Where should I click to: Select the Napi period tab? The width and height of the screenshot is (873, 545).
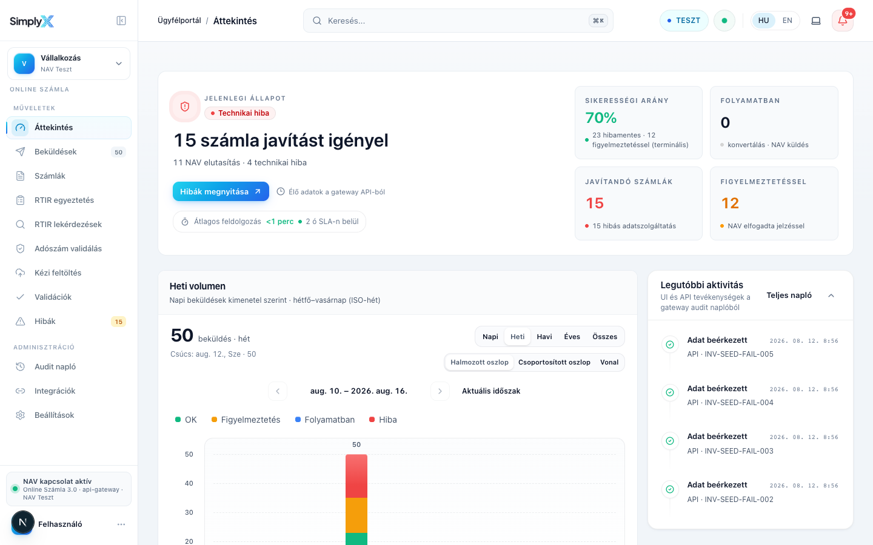point(490,337)
